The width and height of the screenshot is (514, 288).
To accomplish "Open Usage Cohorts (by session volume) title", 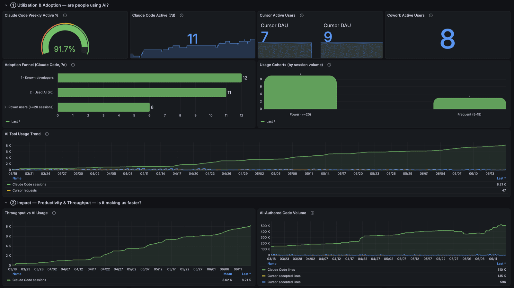I will pyautogui.click(x=291, y=65).
